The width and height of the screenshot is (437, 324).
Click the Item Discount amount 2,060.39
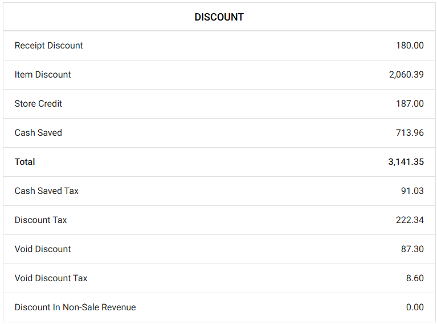click(406, 75)
